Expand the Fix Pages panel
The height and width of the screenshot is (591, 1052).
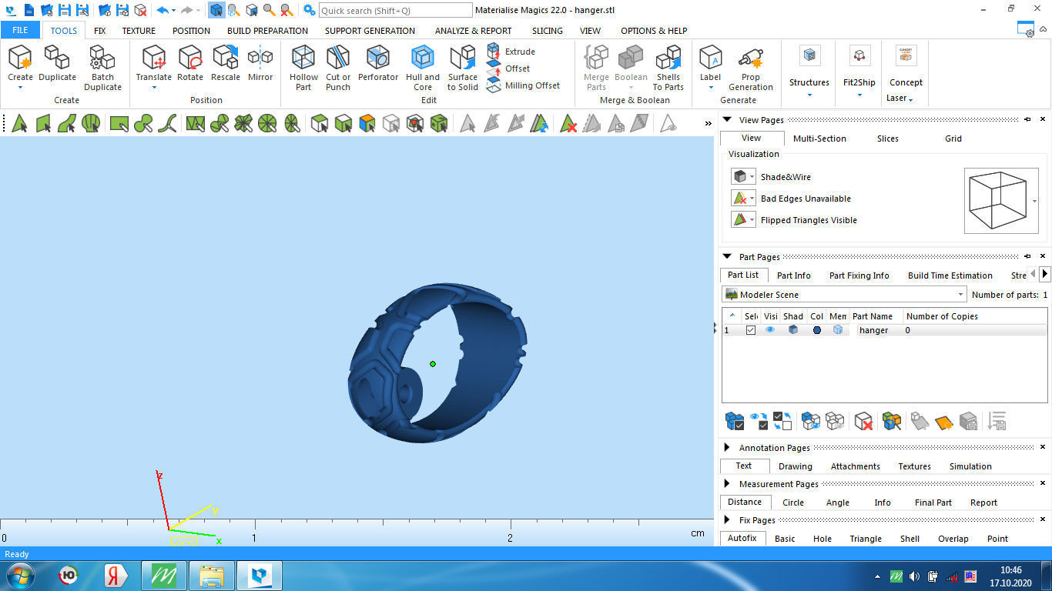[727, 519]
